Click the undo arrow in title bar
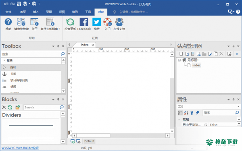This screenshot has width=242, height=151. (6, 4)
